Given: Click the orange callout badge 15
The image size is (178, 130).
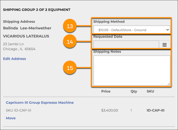Looking at the screenshot, I should click(70, 68).
